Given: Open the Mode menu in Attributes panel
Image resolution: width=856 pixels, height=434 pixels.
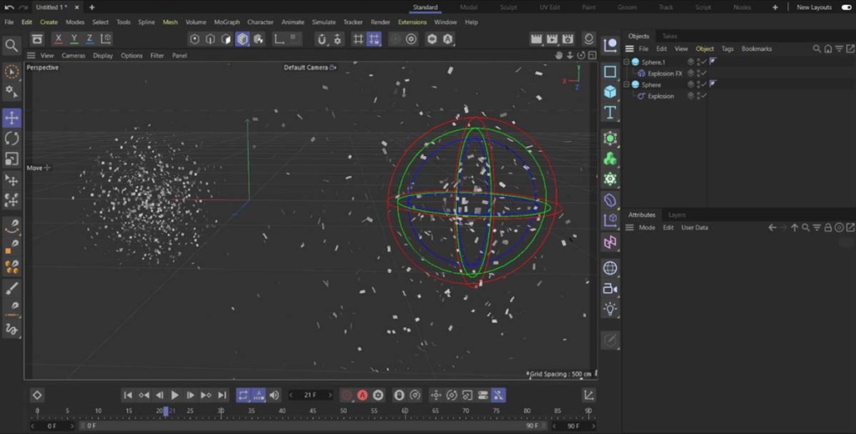Looking at the screenshot, I should click(647, 227).
